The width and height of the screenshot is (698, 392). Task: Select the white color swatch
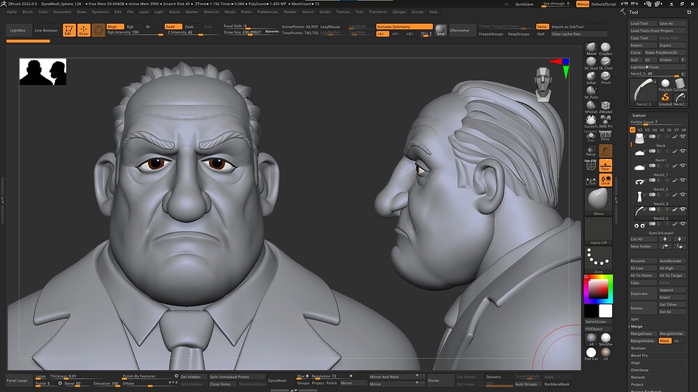pos(605,310)
